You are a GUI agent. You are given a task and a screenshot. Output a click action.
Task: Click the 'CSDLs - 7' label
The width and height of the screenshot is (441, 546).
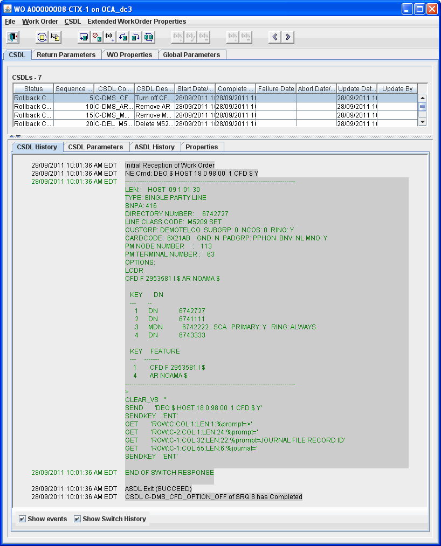pos(27,77)
